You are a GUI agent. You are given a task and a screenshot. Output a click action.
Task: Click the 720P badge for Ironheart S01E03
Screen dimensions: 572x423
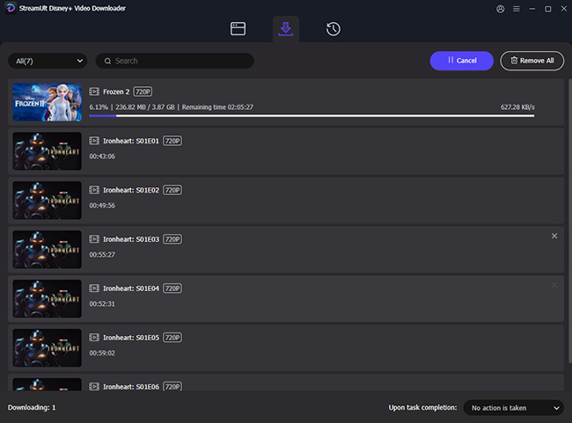click(172, 239)
